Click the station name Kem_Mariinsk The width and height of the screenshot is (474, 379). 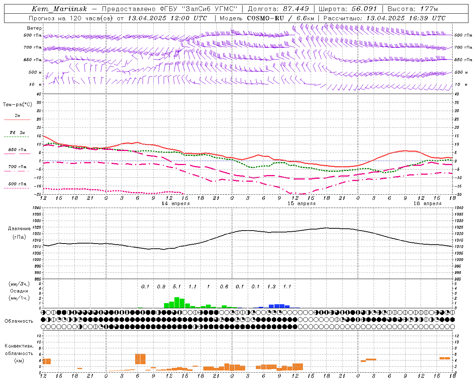tap(60, 9)
